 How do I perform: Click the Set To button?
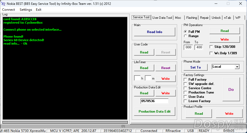pos(195,67)
